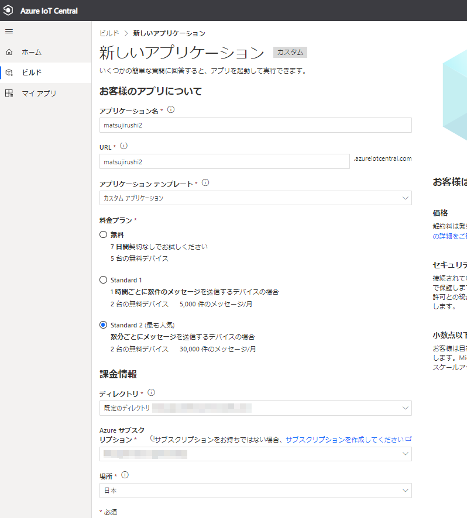Screen dimensions: 467x518
Task: Click the build cube icon beside ビルド
Action: click(x=9, y=72)
